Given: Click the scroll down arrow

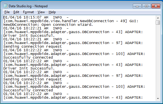Looking at the screenshot, I should [x=158, y=98].
